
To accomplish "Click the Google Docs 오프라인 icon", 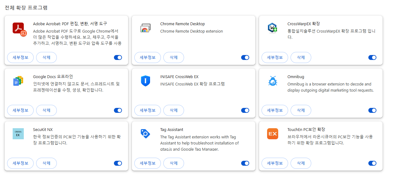I will [x=18, y=81].
